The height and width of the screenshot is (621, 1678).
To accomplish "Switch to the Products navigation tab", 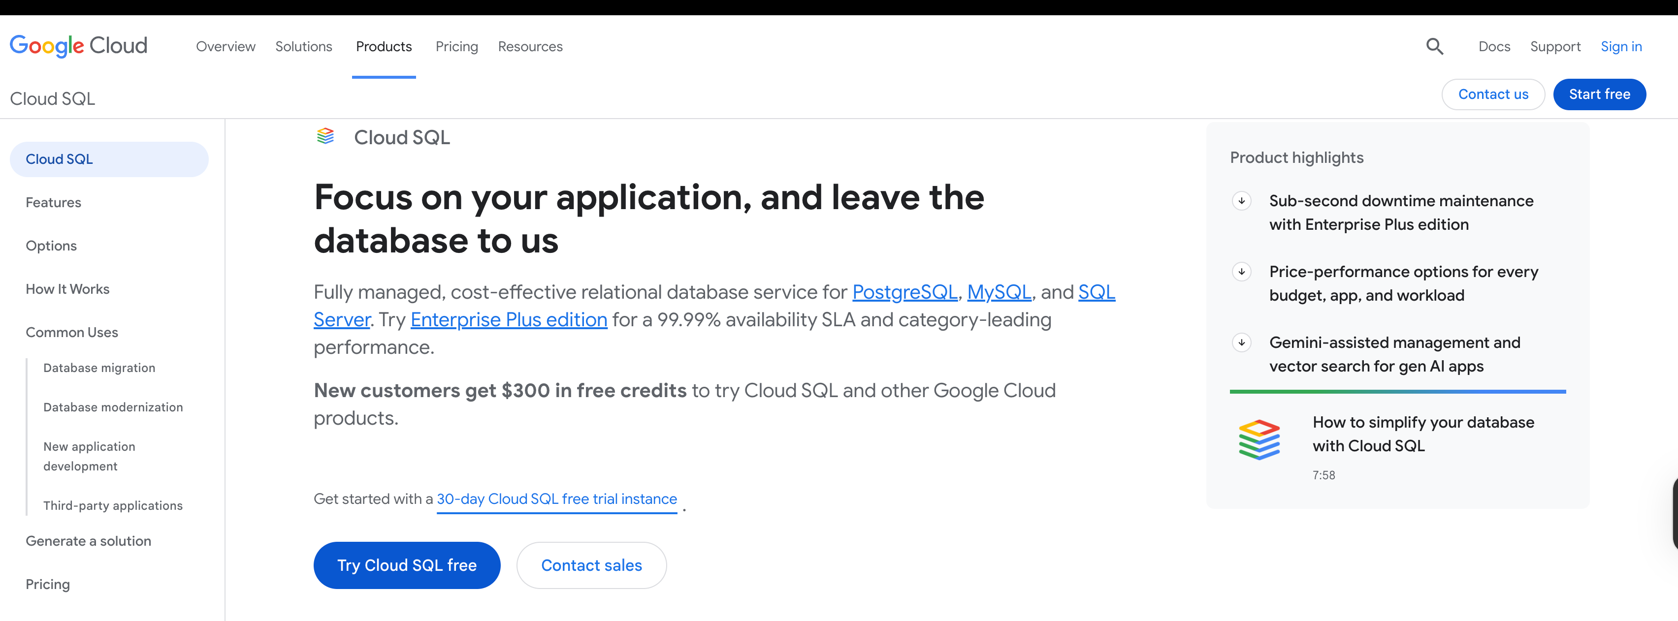I will (384, 46).
